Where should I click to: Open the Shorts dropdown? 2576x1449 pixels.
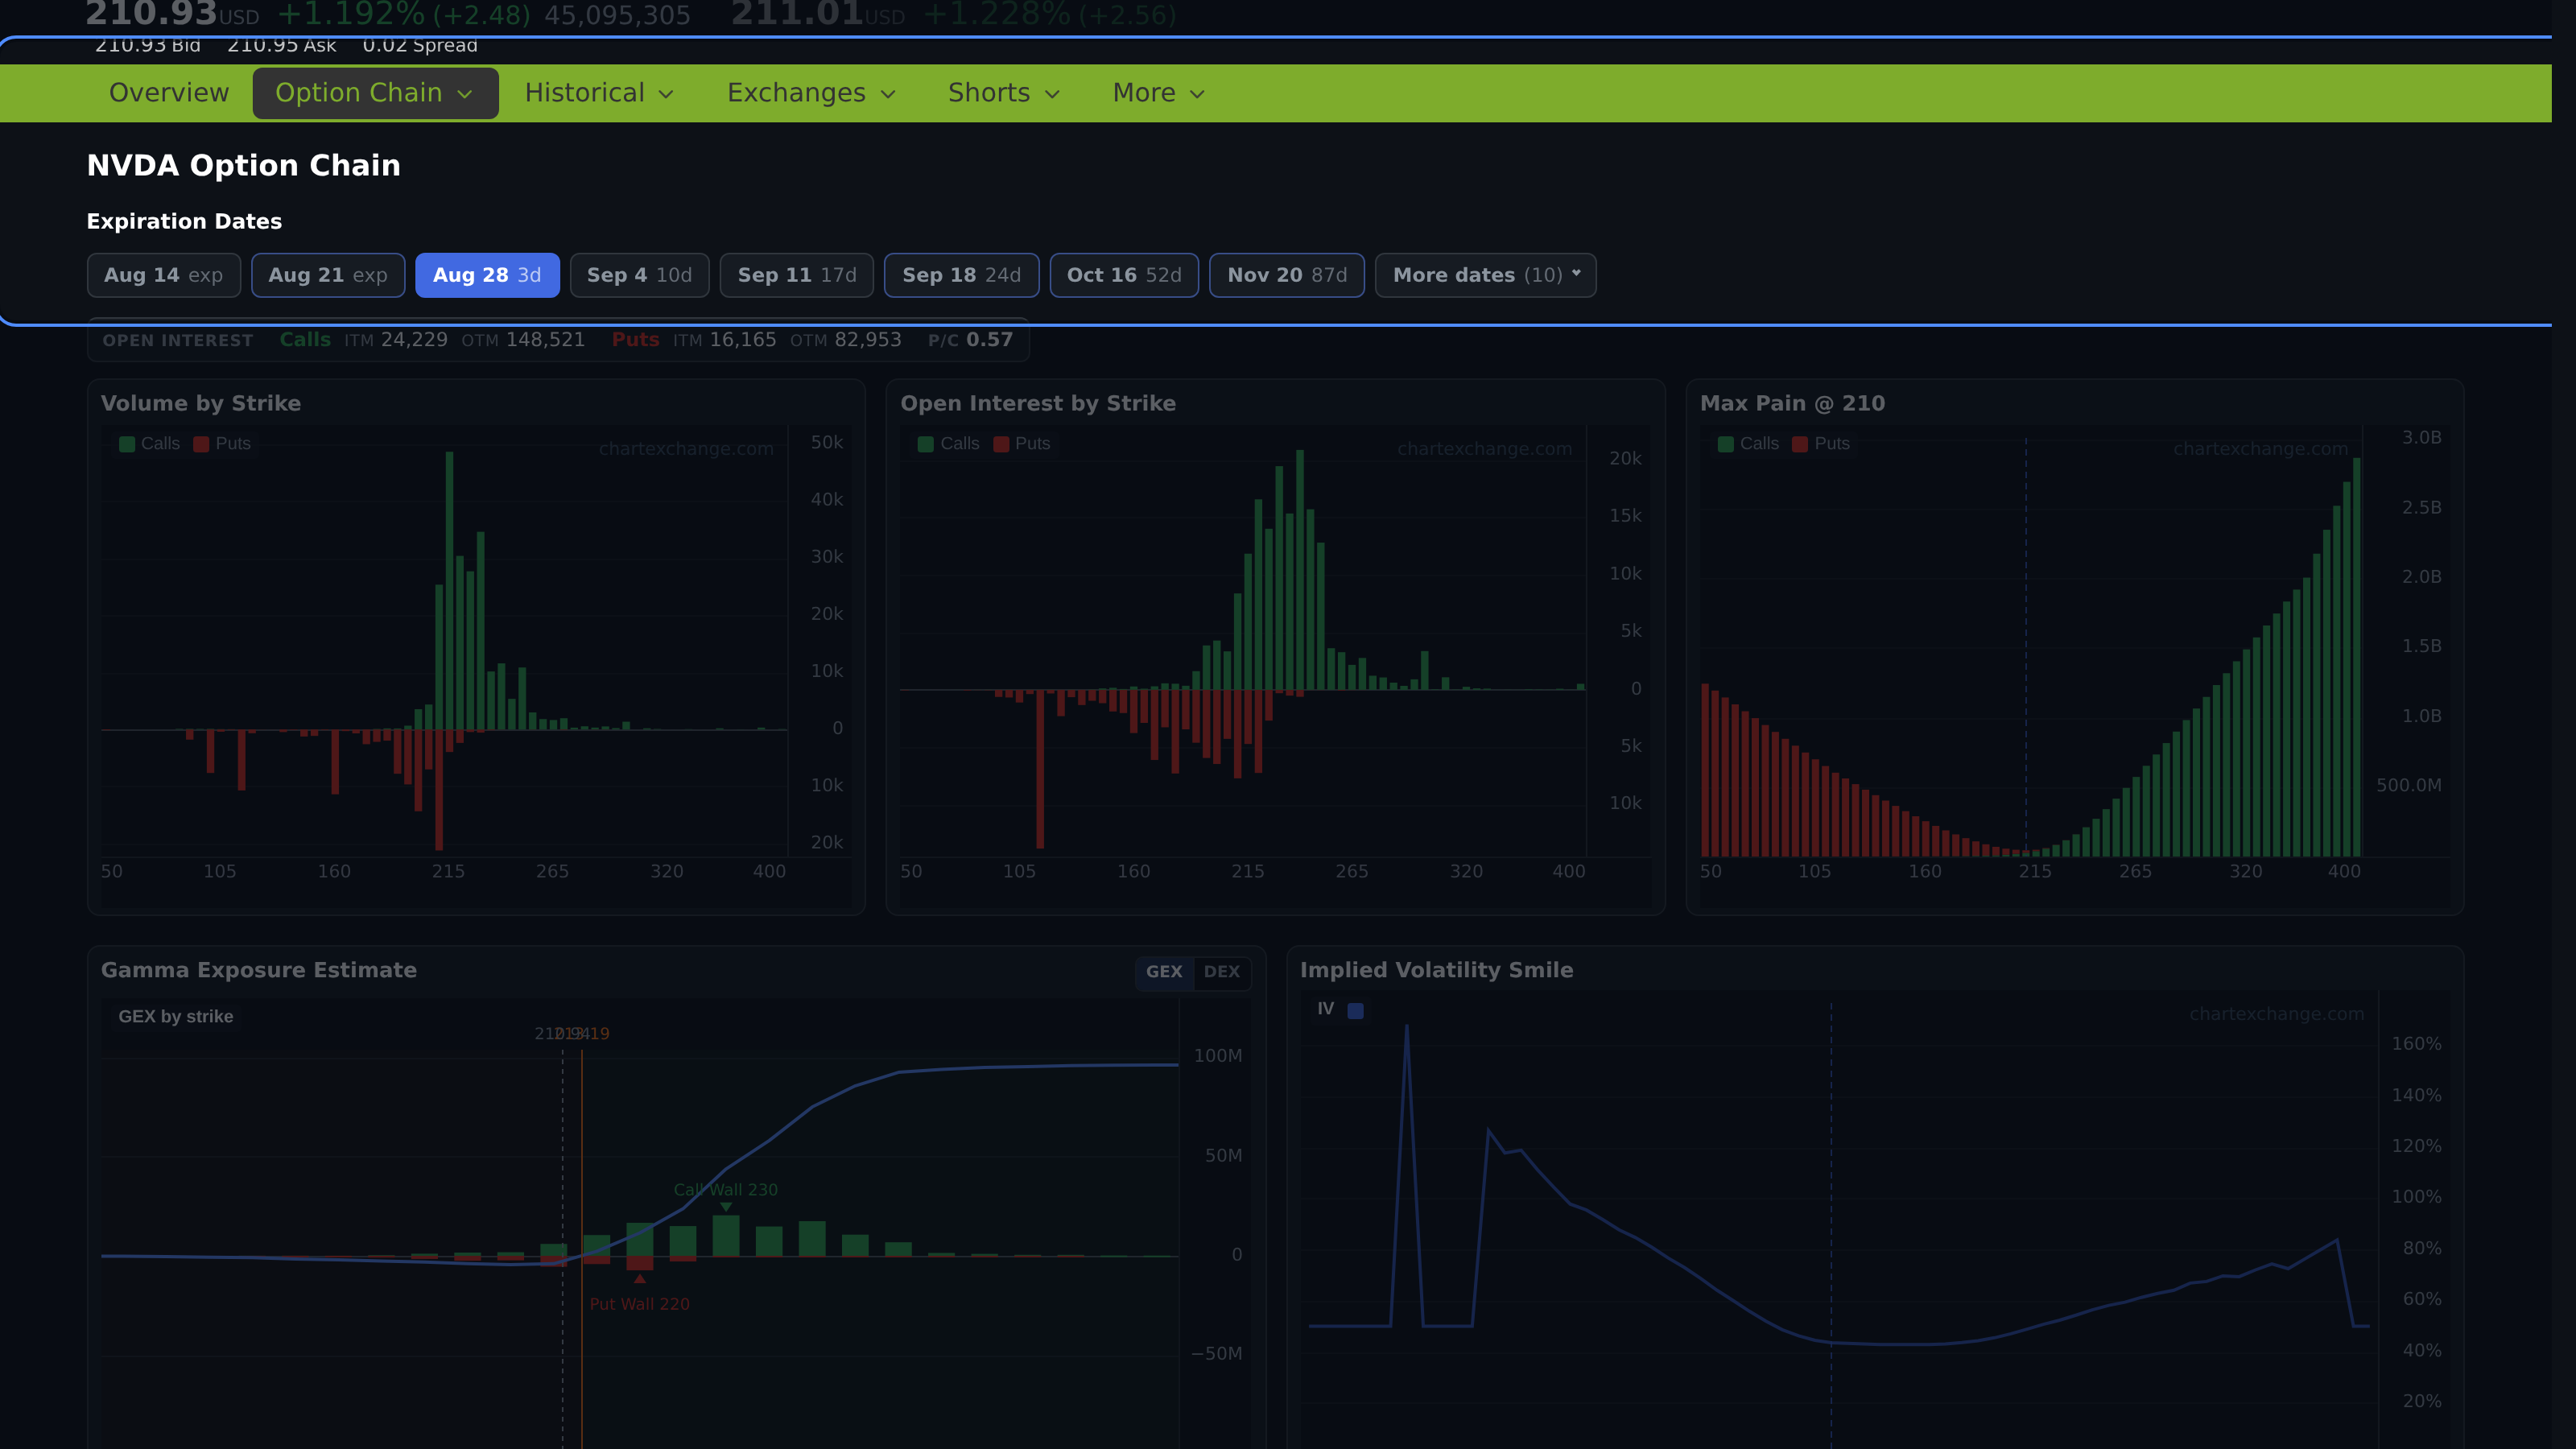click(x=1004, y=93)
